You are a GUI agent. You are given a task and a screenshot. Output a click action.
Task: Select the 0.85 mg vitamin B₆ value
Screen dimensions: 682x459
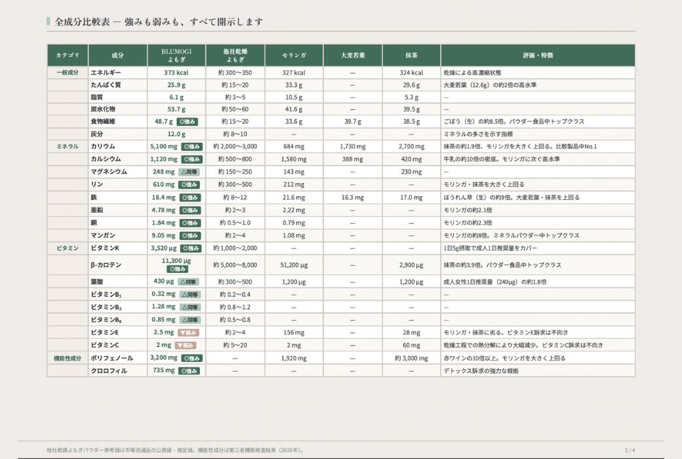163,319
